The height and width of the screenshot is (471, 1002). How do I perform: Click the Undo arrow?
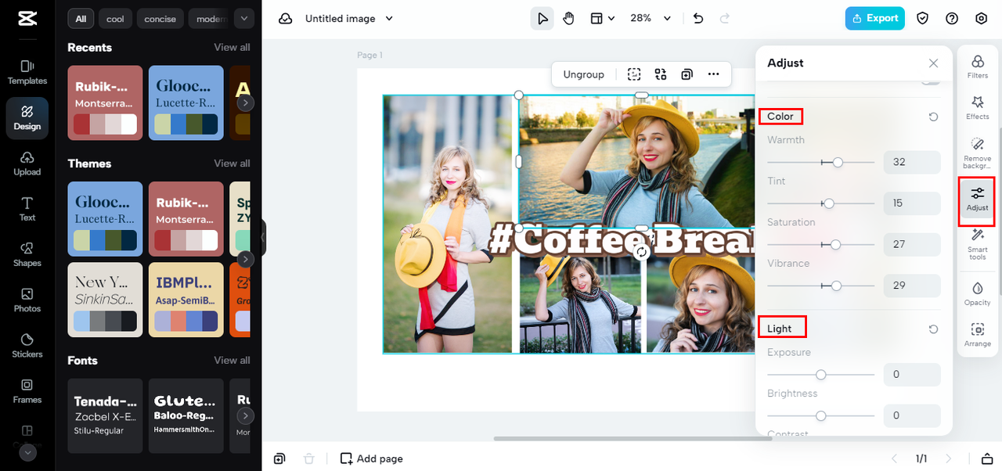point(698,19)
